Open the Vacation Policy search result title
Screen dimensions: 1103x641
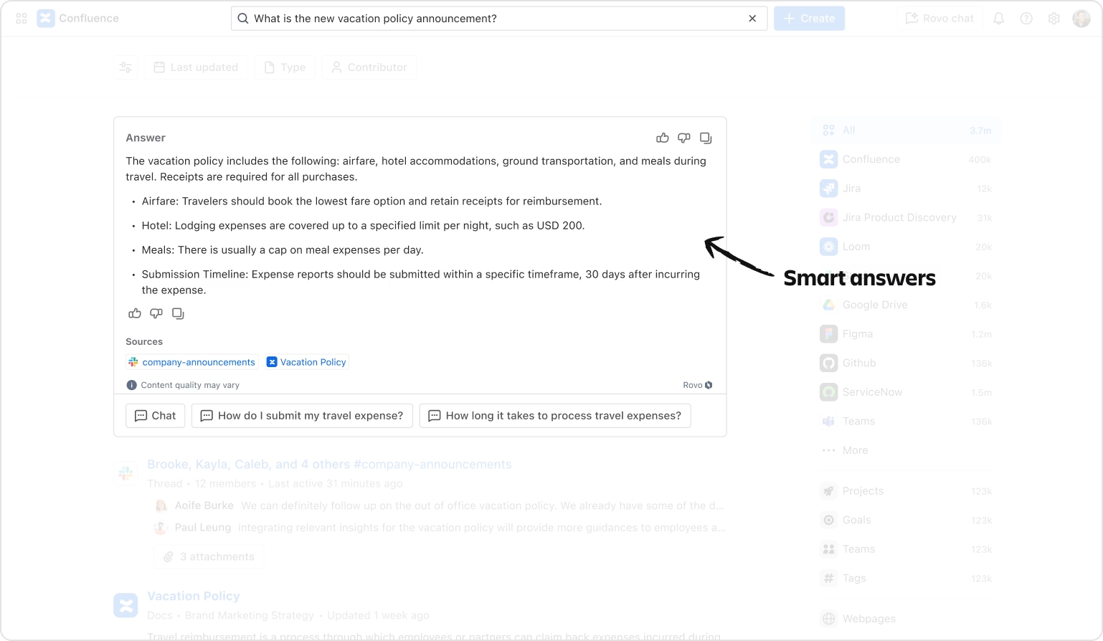(194, 596)
